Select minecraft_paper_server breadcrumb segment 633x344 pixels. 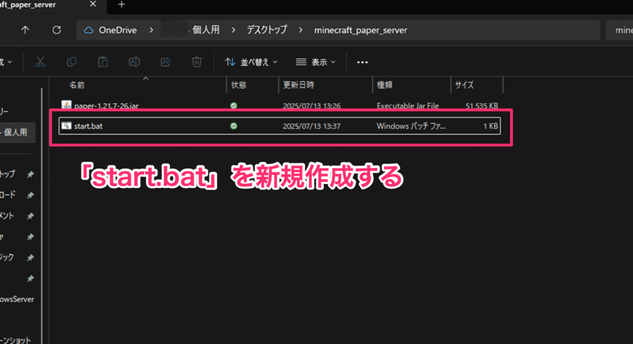pos(360,30)
